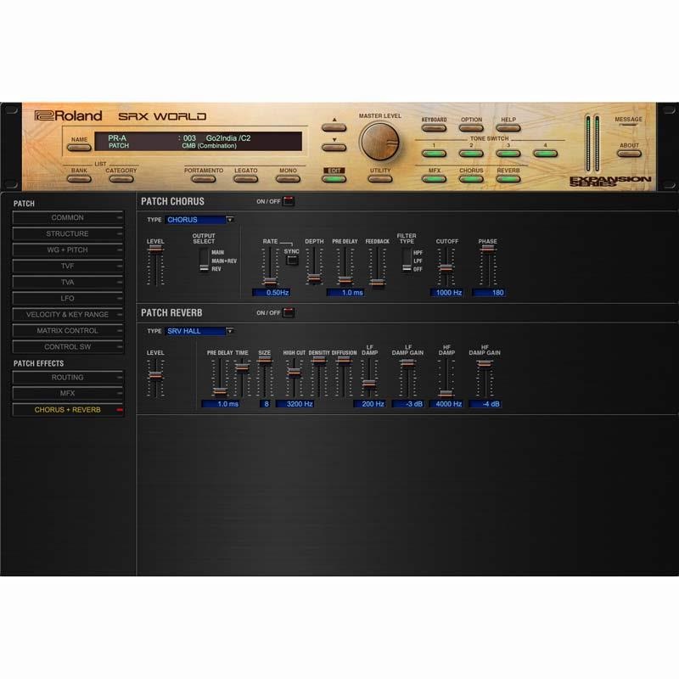The image size is (679, 679).
Task: Toggle Tone Switch 2
Action: [471, 154]
